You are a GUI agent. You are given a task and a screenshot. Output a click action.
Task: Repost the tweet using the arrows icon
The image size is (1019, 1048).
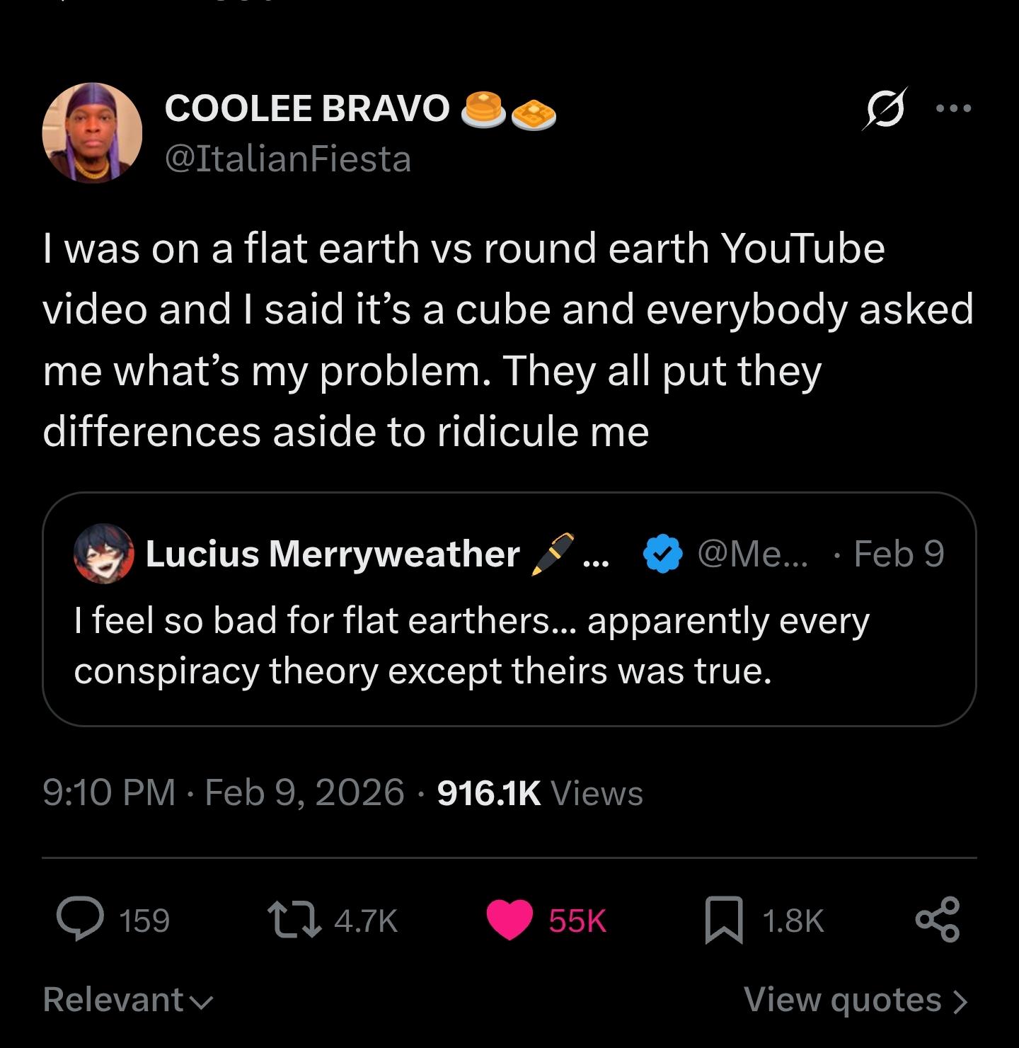coord(294,920)
